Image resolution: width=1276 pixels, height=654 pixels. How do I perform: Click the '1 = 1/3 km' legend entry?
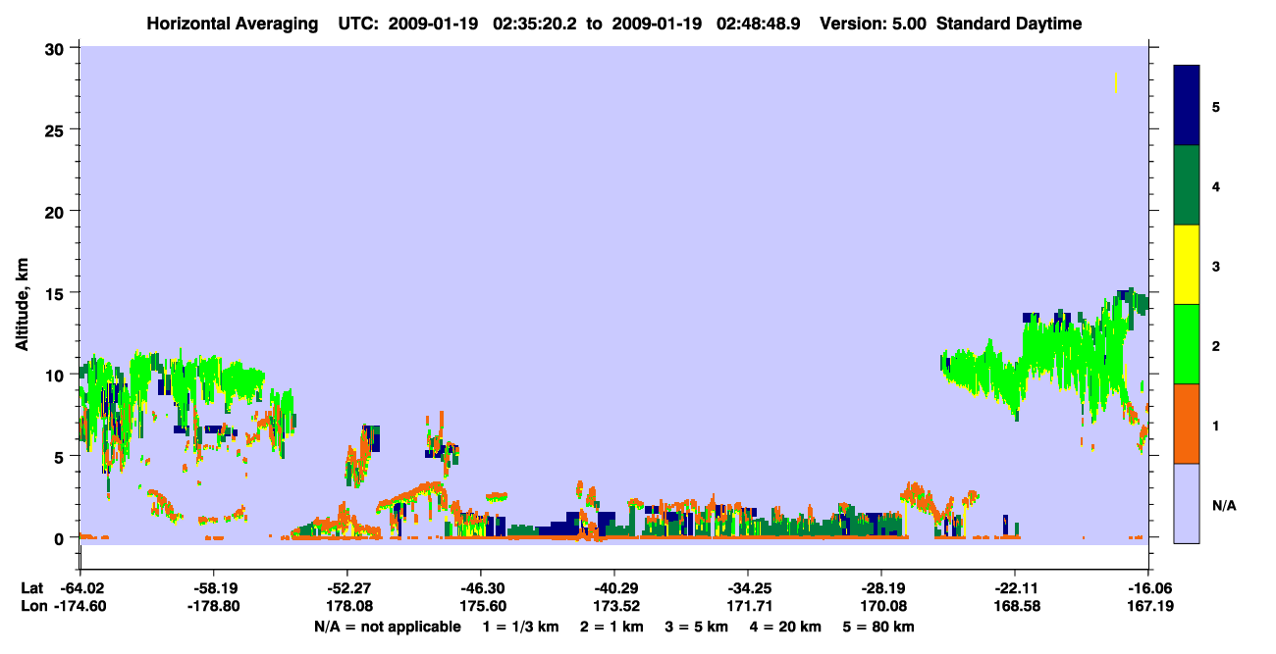pyautogui.click(x=522, y=627)
